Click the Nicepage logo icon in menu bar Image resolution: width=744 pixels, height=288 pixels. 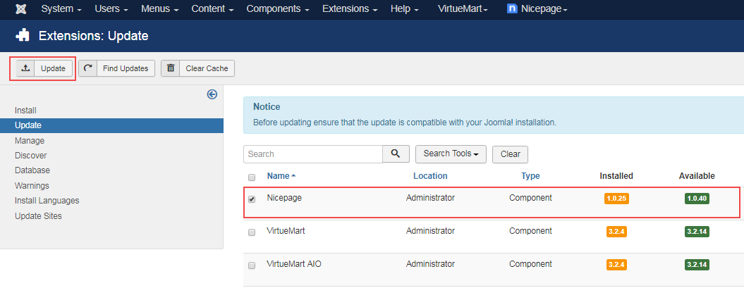tap(511, 9)
